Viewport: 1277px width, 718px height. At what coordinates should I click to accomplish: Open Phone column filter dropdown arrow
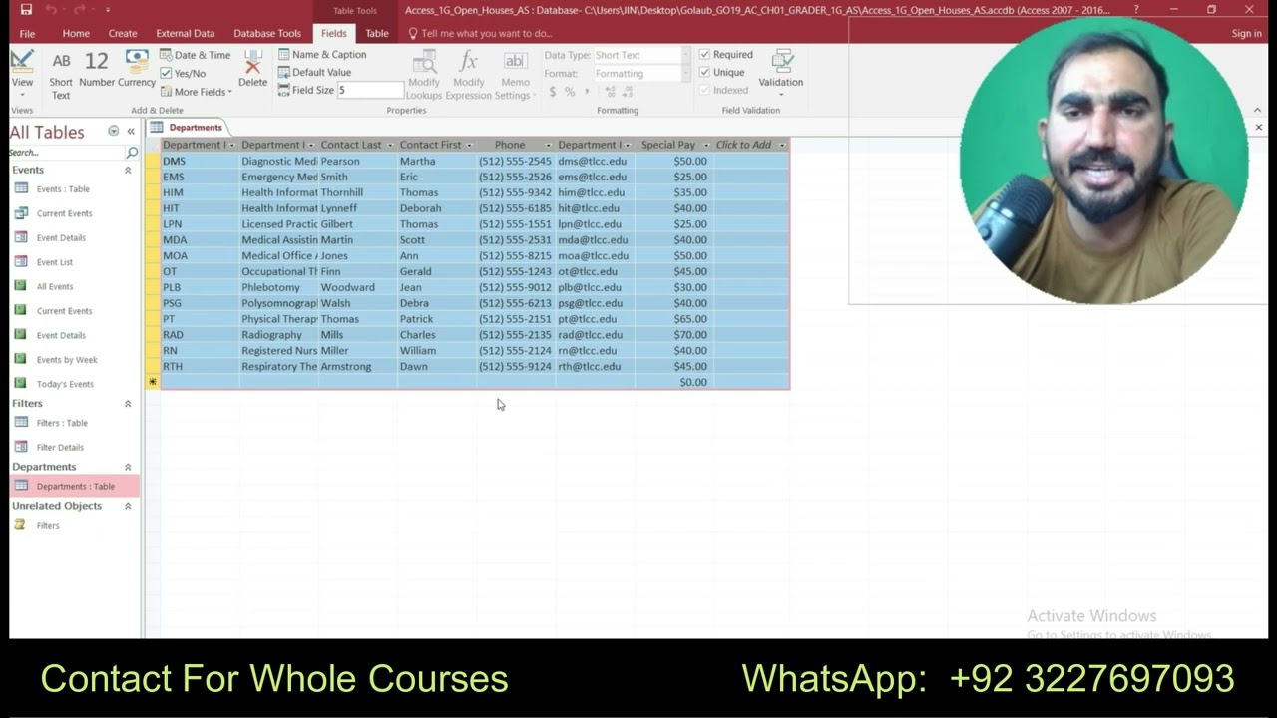pyautogui.click(x=548, y=146)
